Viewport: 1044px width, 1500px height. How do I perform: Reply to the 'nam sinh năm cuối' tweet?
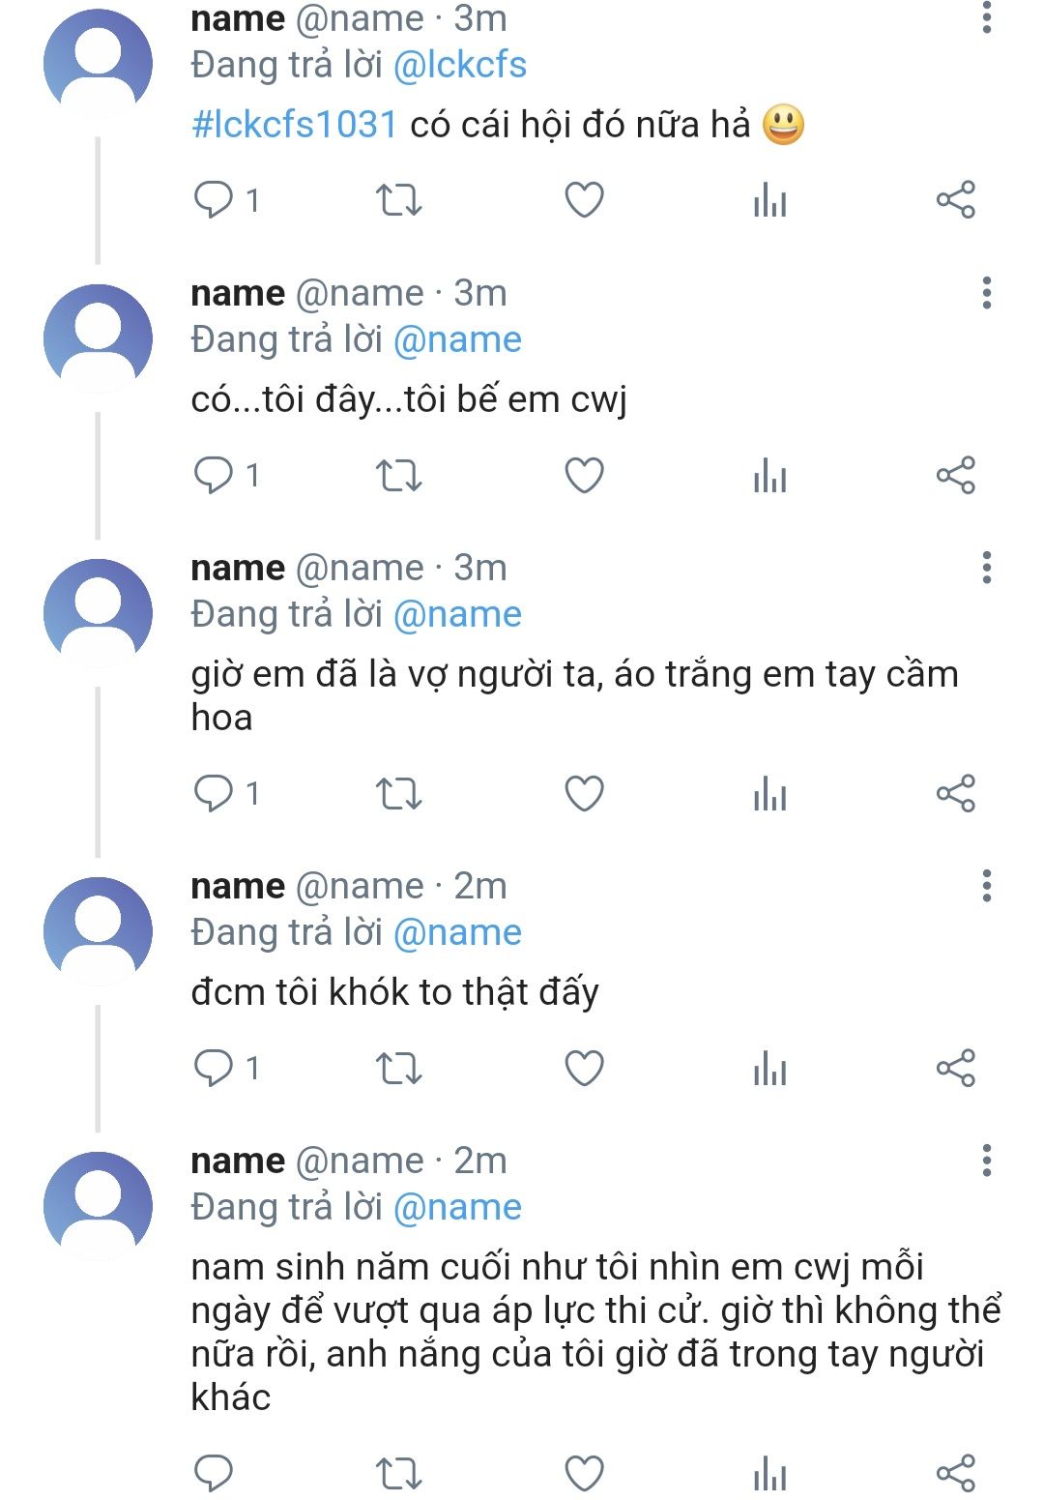tap(214, 1472)
